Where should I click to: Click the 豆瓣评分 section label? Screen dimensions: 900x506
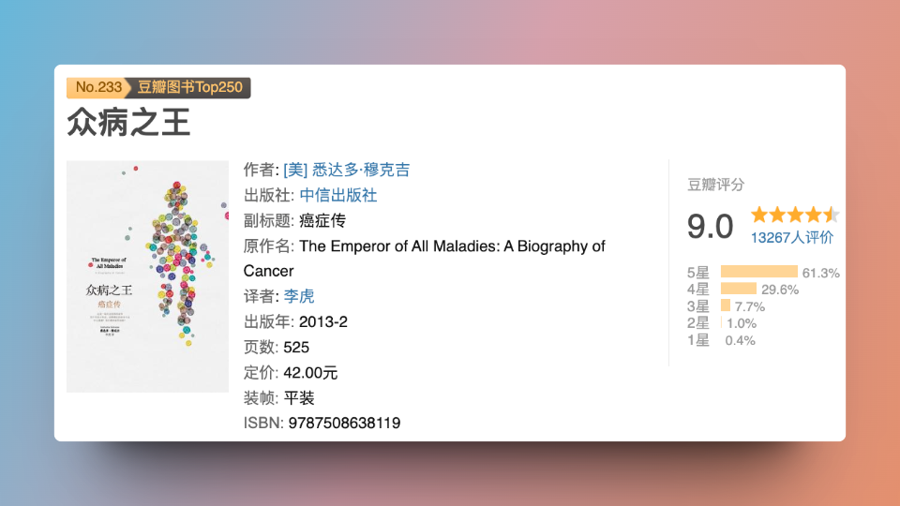click(715, 185)
